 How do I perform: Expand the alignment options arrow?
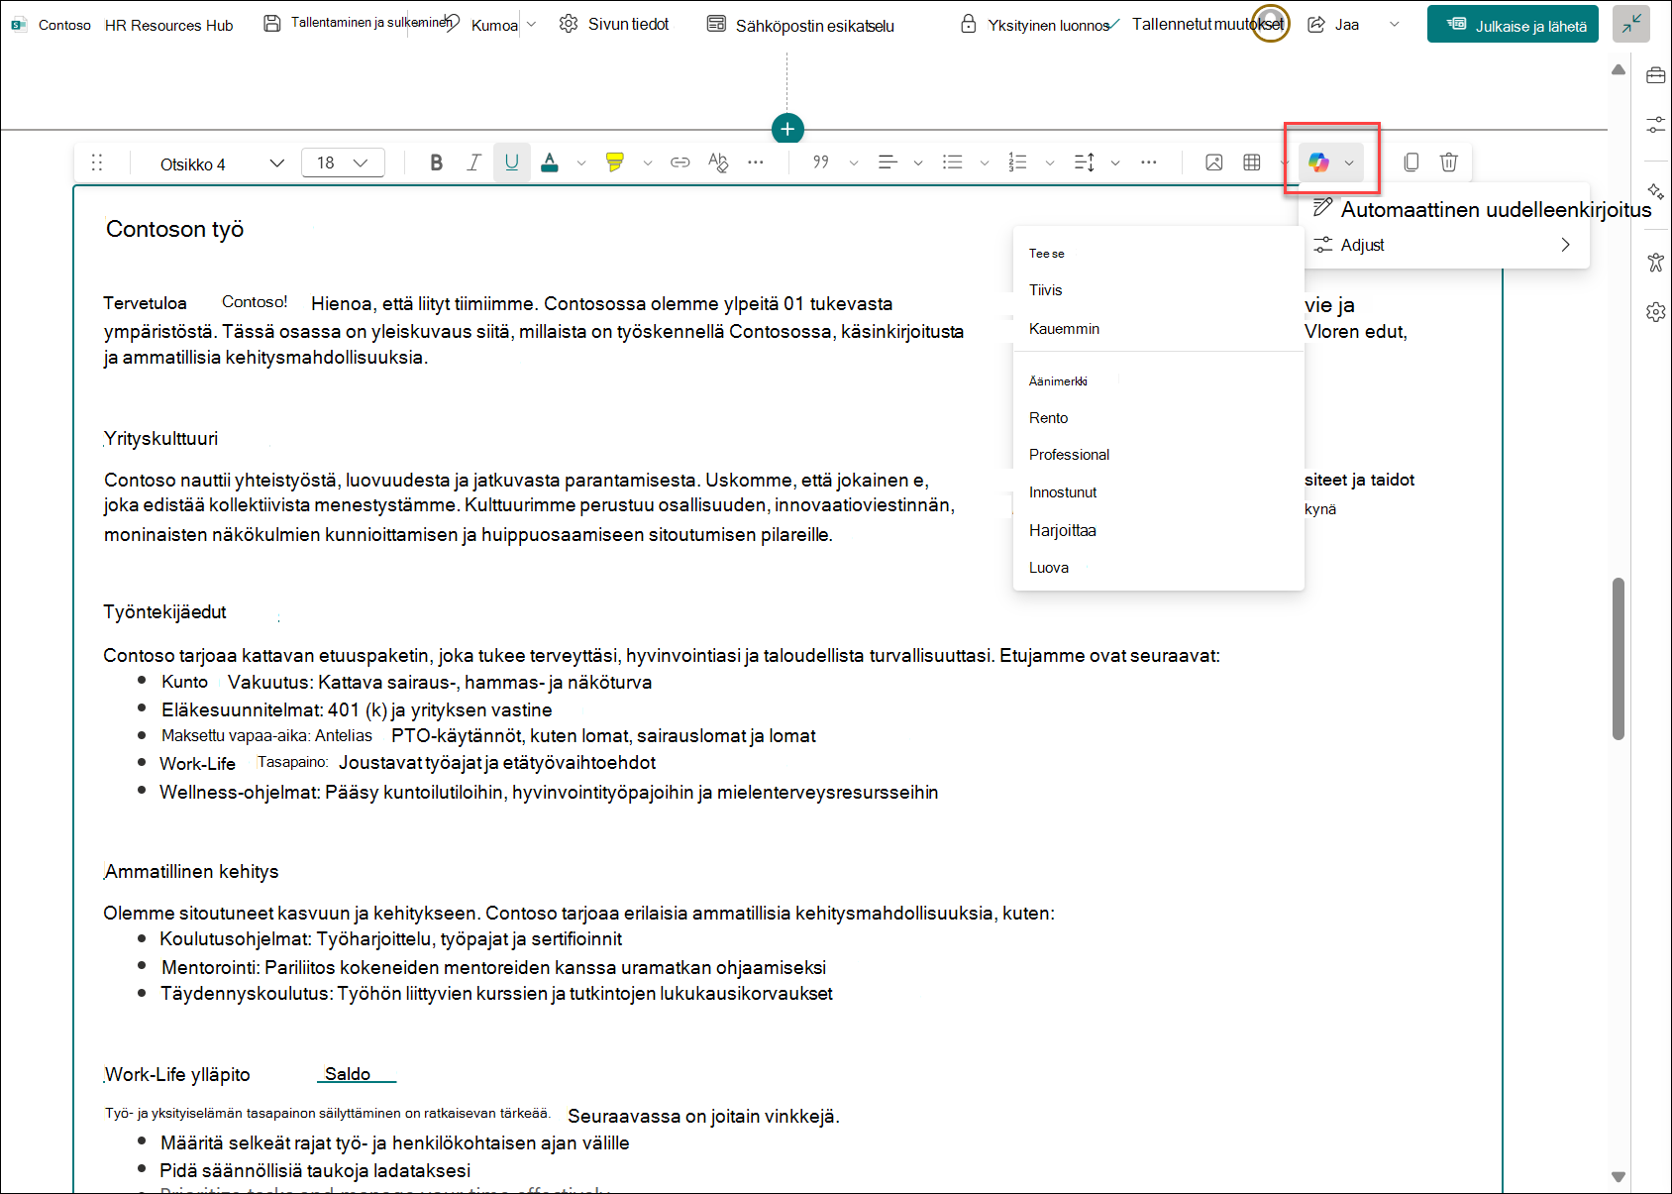[x=918, y=163]
